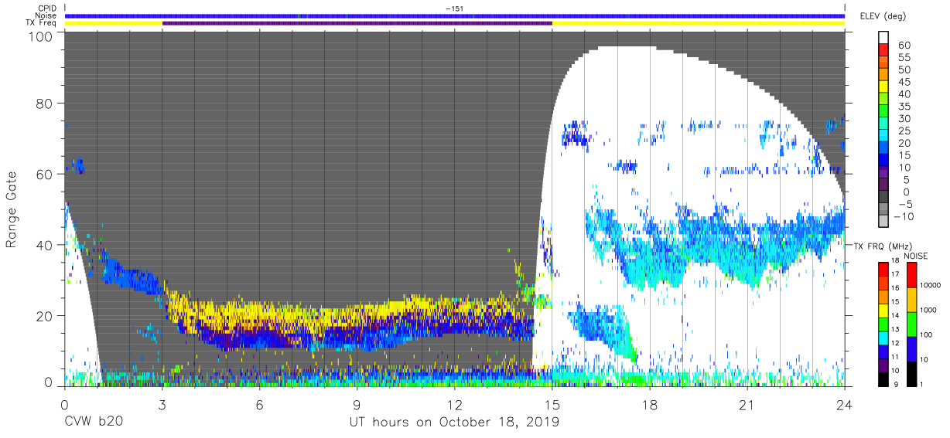The height and width of the screenshot is (438, 950).
Task: Click the x-axis tick label "24"
Action: tap(845, 404)
